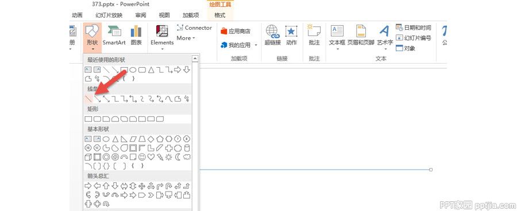517x211 pixels.
Task: Select the hexagon shape
Action: [169, 139]
